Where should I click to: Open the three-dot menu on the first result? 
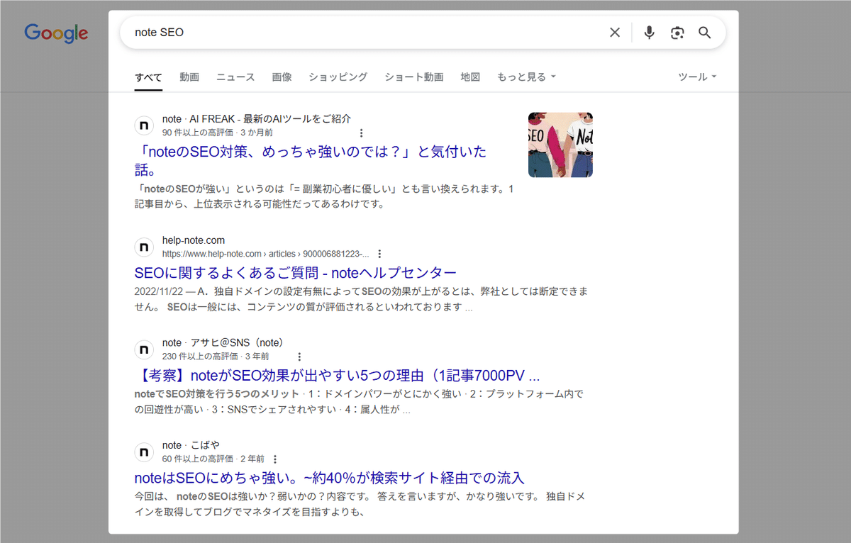[x=362, y=133]
